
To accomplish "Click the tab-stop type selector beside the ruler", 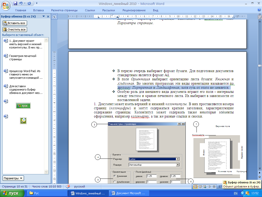I will 54,16.
